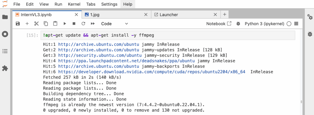314x115 pixels.
Task: Open the file browser sidebar
Action: pos(5,17)
